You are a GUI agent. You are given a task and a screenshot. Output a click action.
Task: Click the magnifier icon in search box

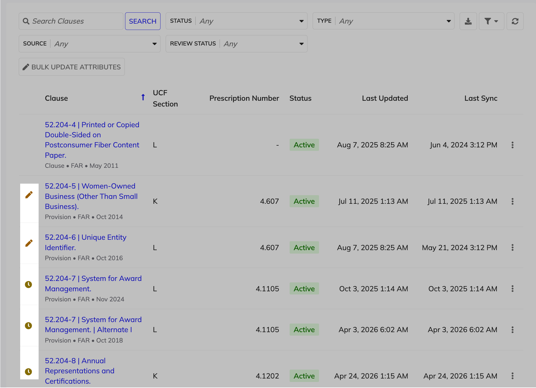26,21
